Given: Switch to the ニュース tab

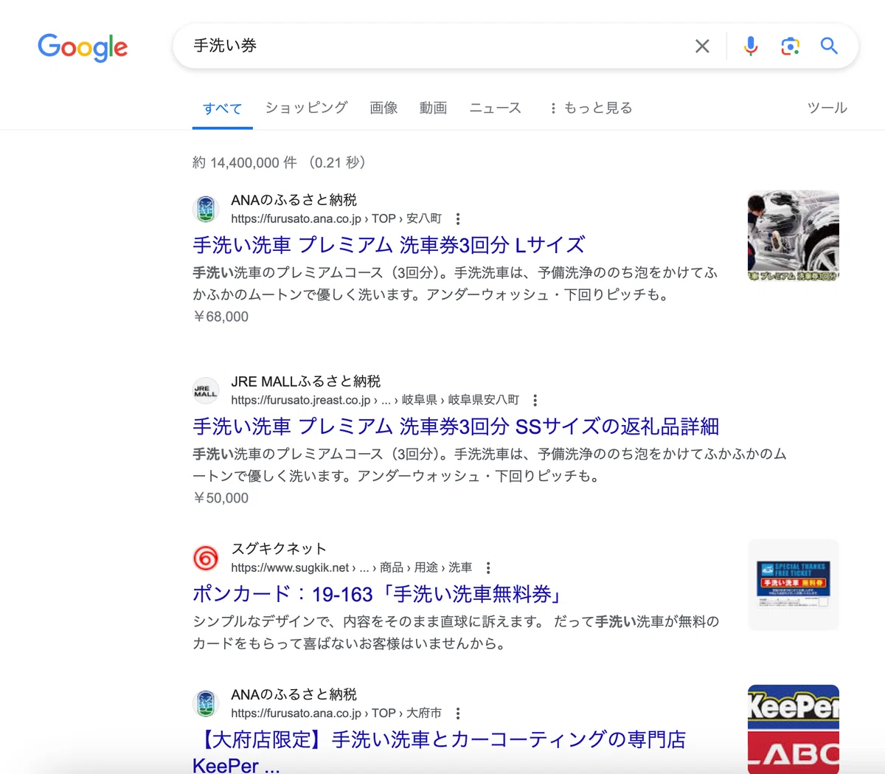Looking at the screenshot, I should click(496, 108).
